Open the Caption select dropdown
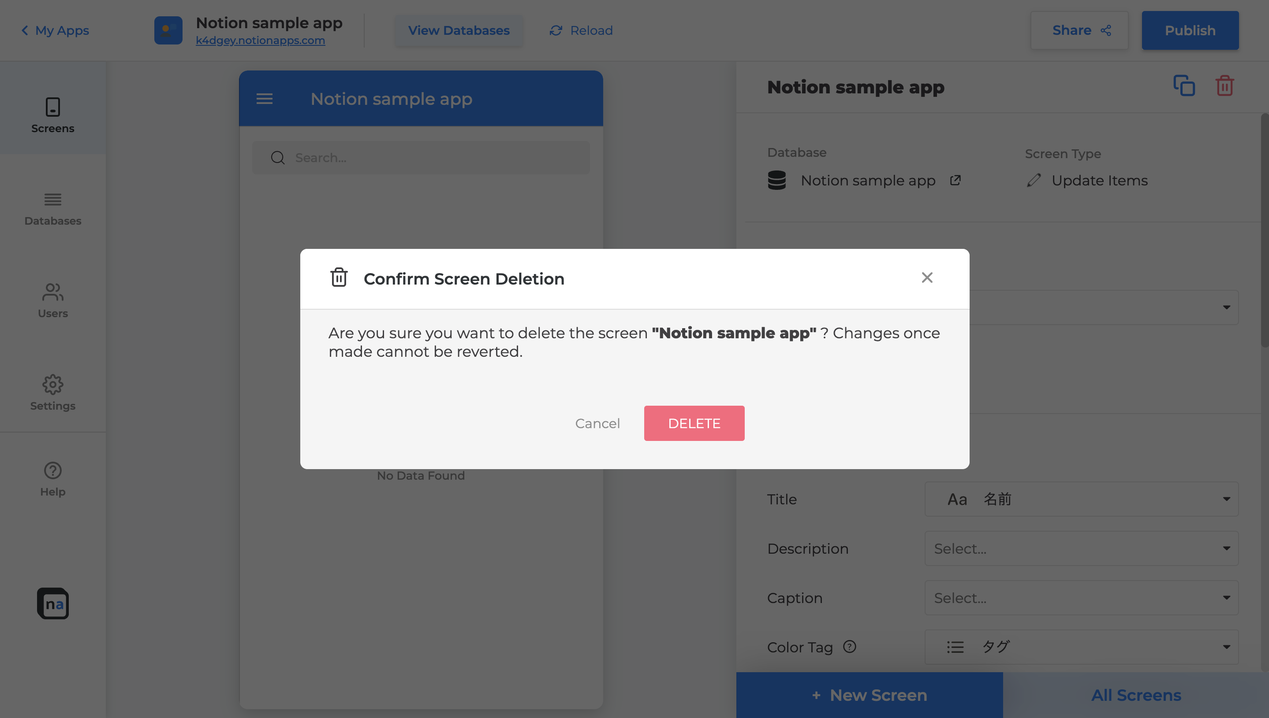The image size is (1269, 718). click(x=1081, y=598)
